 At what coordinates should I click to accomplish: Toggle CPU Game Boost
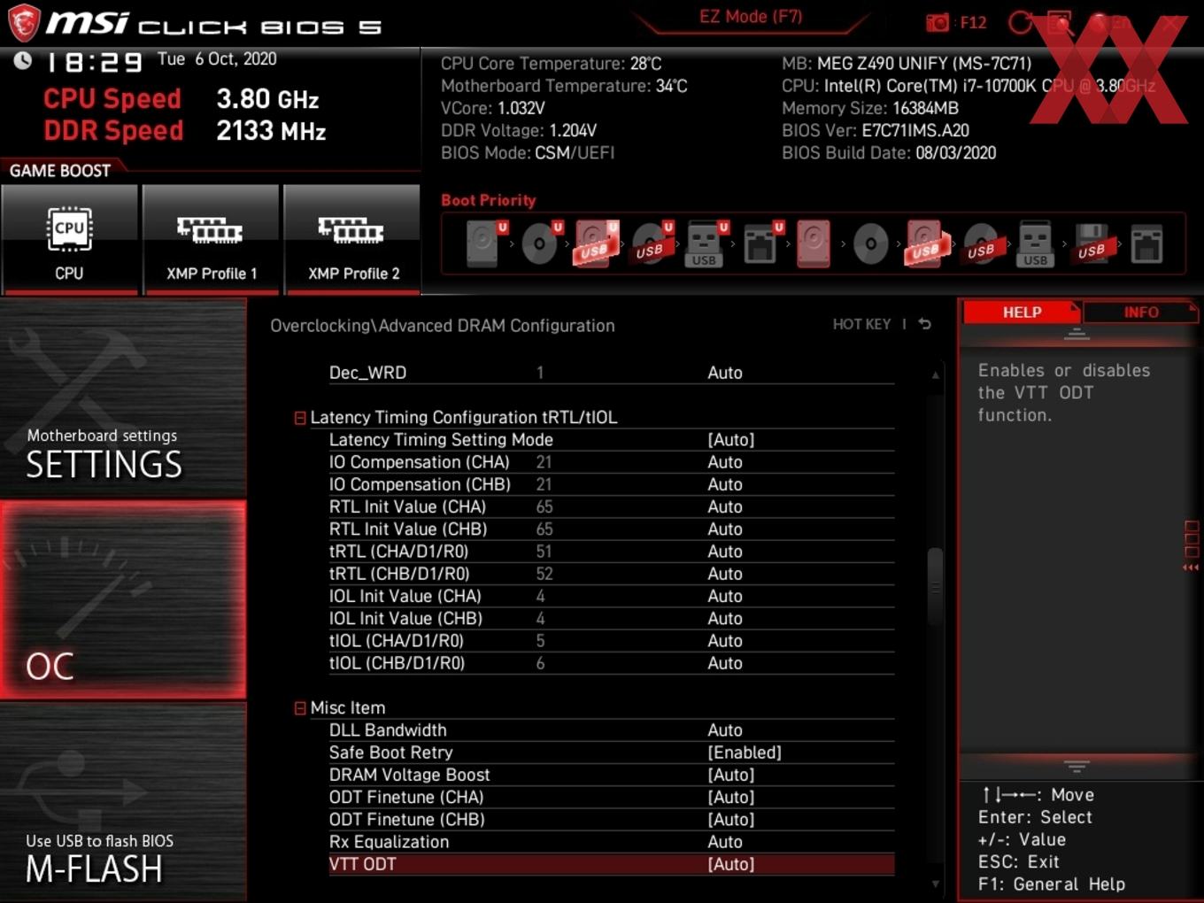click(69, 239)
